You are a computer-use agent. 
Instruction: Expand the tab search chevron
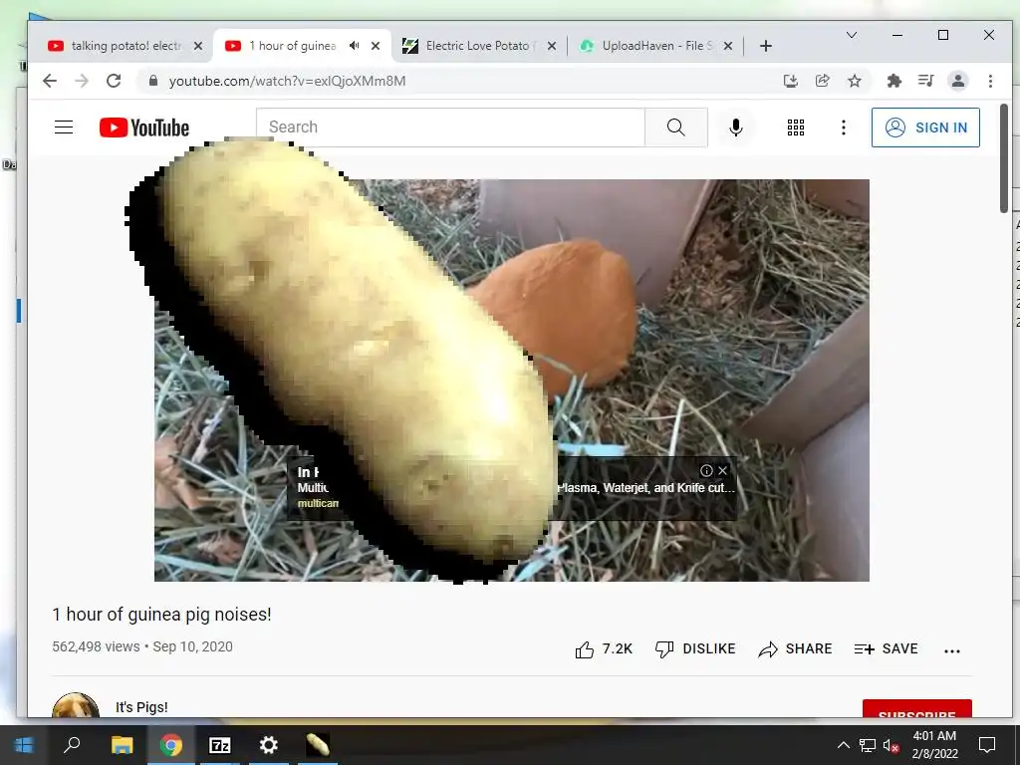851,35
